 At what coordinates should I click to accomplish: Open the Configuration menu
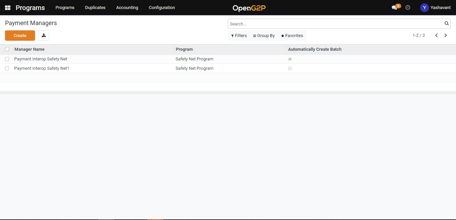[162, 8]
